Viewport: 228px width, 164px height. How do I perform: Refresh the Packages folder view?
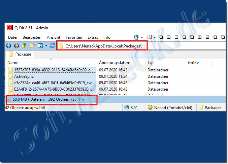click(x=53, y=46)
